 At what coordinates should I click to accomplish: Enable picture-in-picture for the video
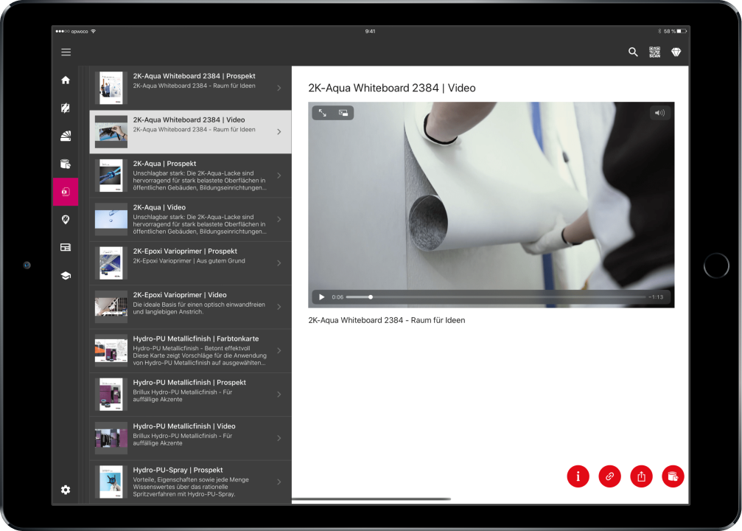pos(343,113)
